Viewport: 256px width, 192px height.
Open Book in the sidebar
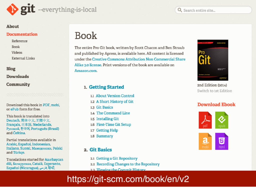coord(16,47)
